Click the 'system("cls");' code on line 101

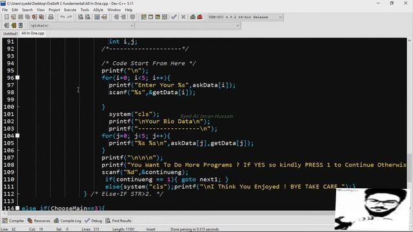pos(134,114)
